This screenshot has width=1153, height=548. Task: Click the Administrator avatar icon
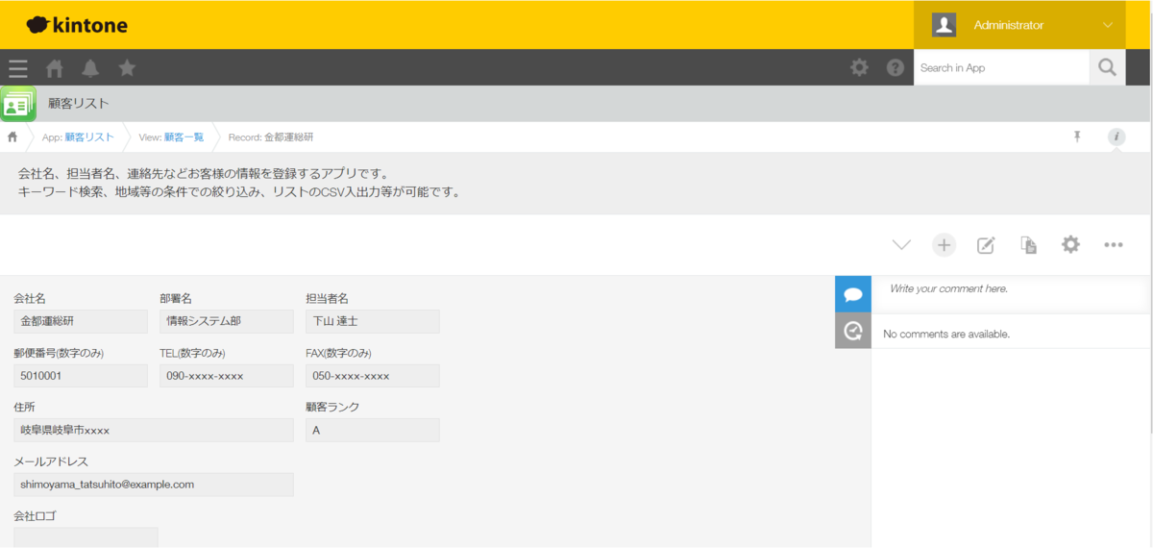click(x=944, y=25)
